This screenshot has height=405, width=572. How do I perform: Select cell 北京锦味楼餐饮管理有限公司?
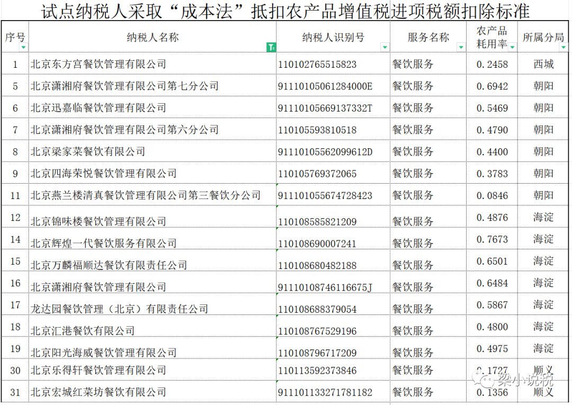153,217
